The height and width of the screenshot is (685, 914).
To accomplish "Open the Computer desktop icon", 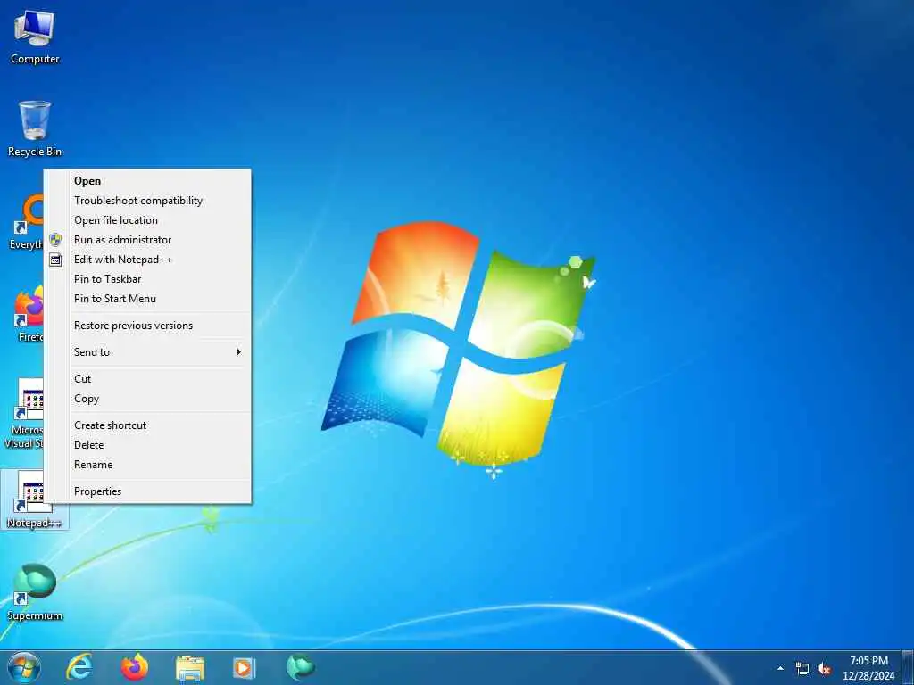I will click(x=35, y=37).
